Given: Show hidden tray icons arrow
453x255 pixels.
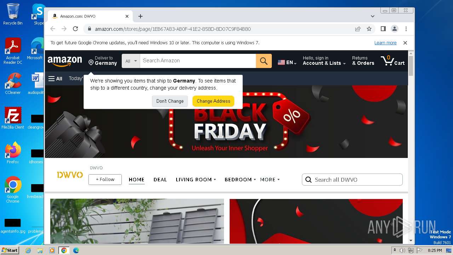Looking at the screenshot, I should click(395, 250).
